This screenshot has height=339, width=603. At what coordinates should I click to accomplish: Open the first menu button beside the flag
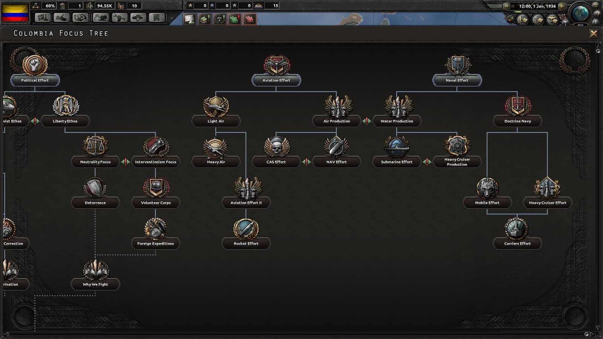point(42,18)
